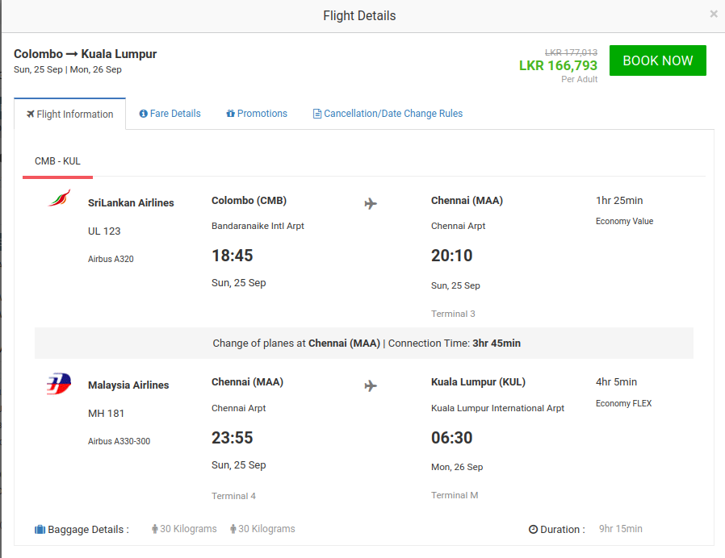The image size is (725, 558).
Task: Click flight number UL 123
Action: click(104, 231)
